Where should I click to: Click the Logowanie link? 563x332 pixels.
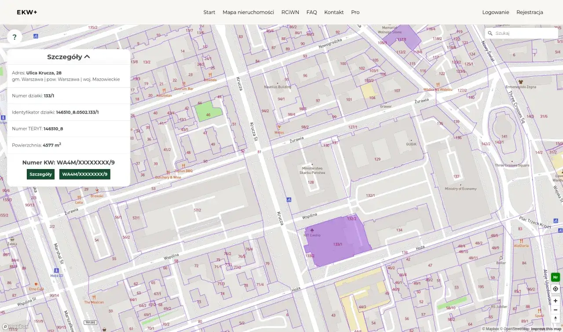[495, 12]
